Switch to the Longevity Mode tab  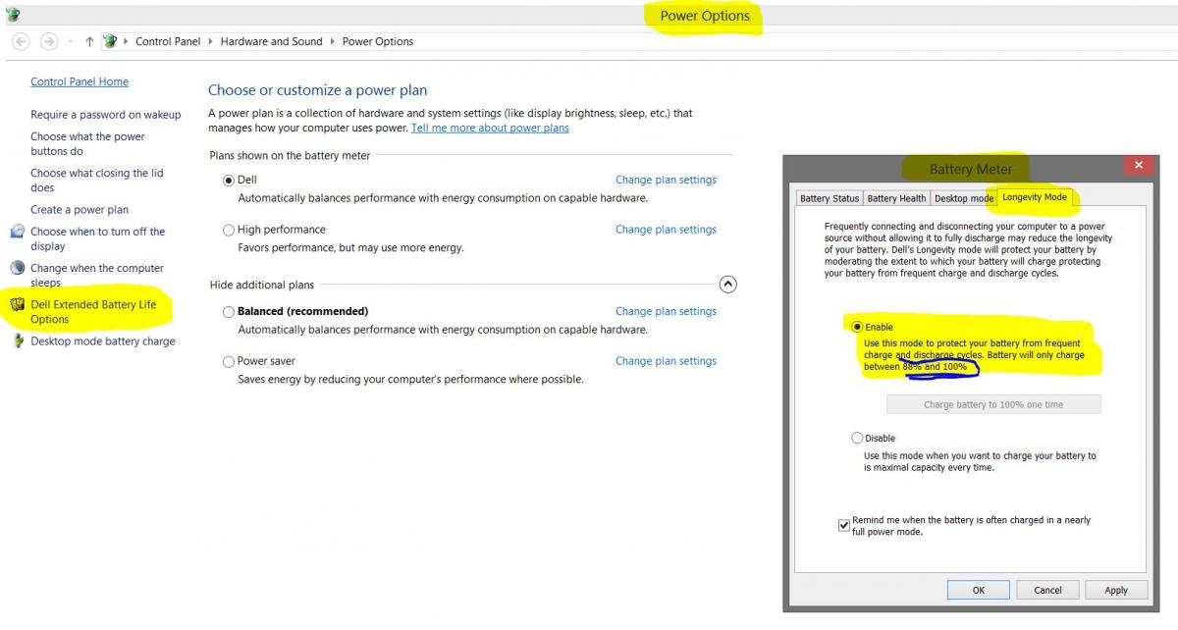(x=1035, y=197)
